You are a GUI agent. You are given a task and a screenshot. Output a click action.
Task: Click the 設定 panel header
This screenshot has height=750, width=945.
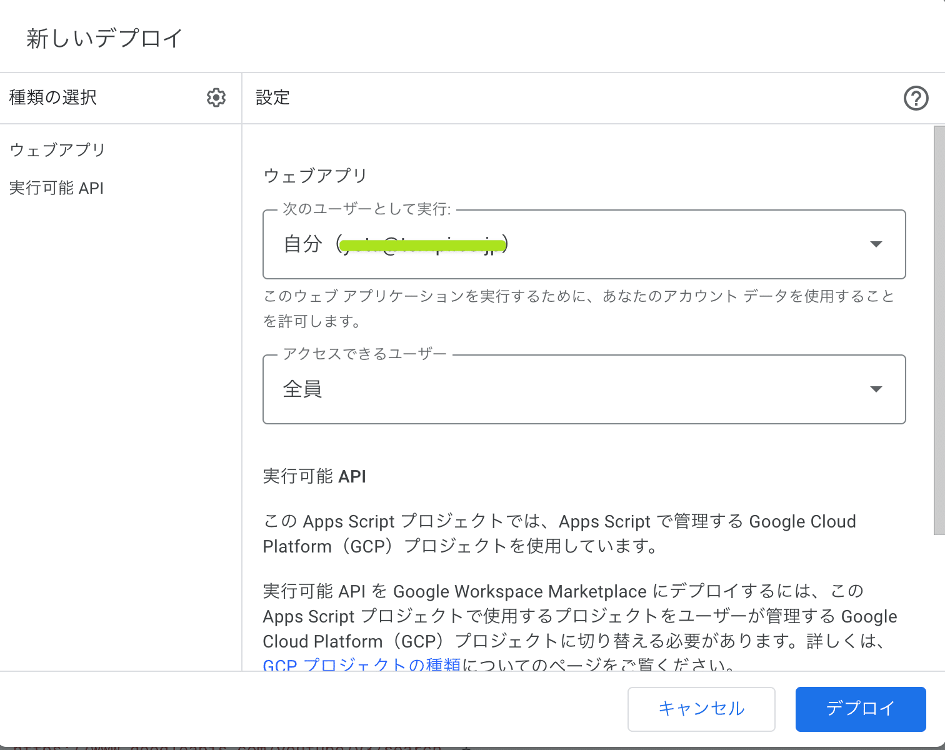pyautogui.click(x=273, y=97)
